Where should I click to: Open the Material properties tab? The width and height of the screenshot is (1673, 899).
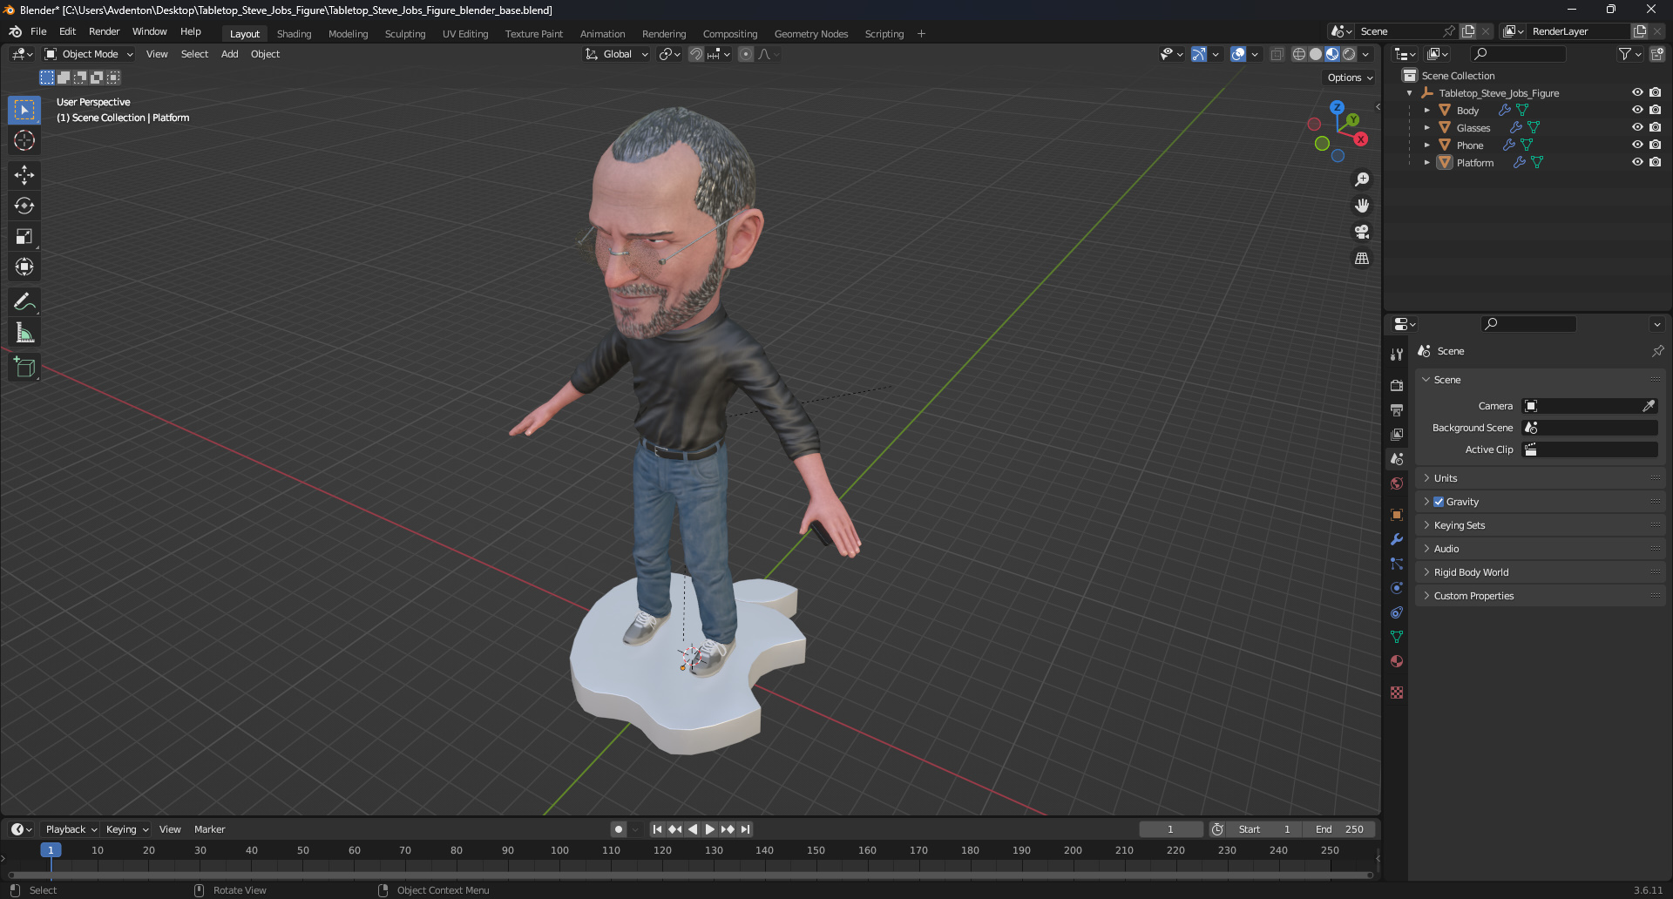coord(1397,661)
